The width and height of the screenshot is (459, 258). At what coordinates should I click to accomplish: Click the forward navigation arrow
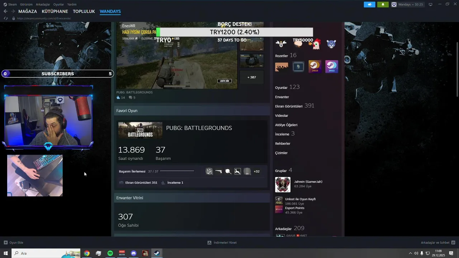[x=13, y=11]
